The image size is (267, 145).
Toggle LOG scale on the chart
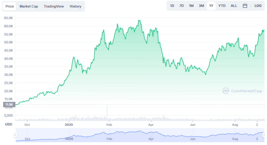pos(258,6)
